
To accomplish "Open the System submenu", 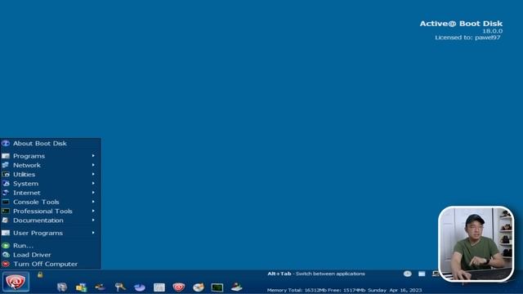I will tap(50, 184).
